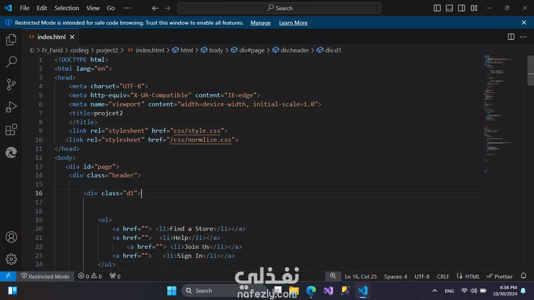Go to line via Ln 16, Col 25
This screenshot has width=534, height=300.
pos(361,276)
